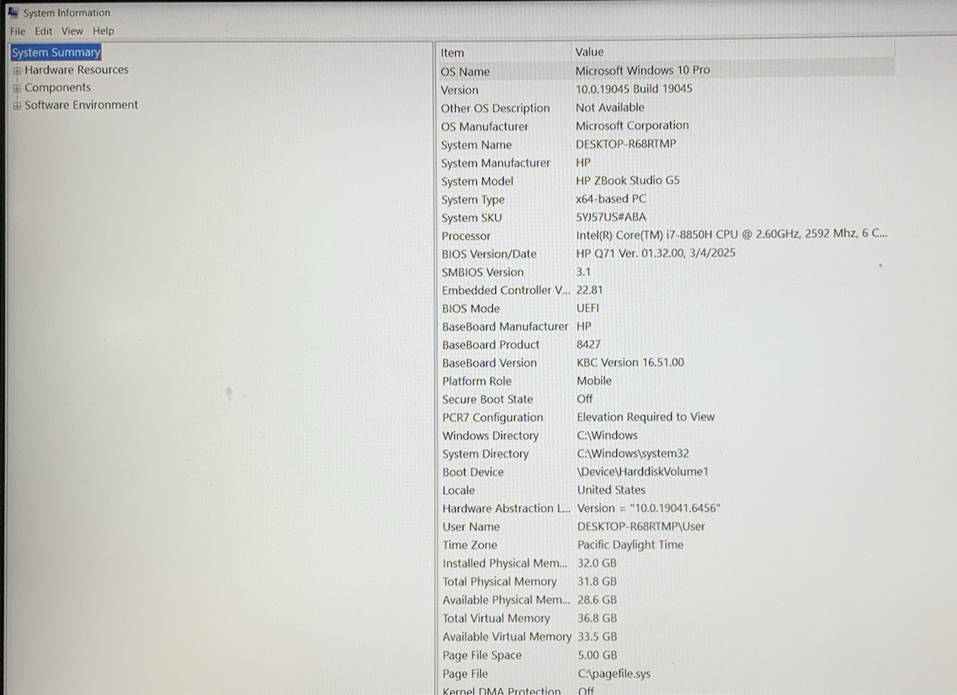Viewport: 957px width, 695px height.
Task: Click value x64-based PC
Action: pyautogui.click(x=611, y=198)
